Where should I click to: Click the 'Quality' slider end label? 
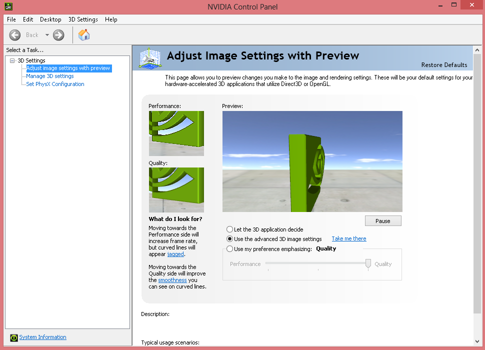point(383,264)
